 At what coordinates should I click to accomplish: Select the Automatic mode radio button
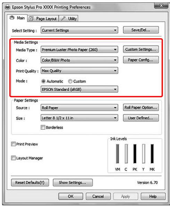pyautogui.click(x=43, y=81)
